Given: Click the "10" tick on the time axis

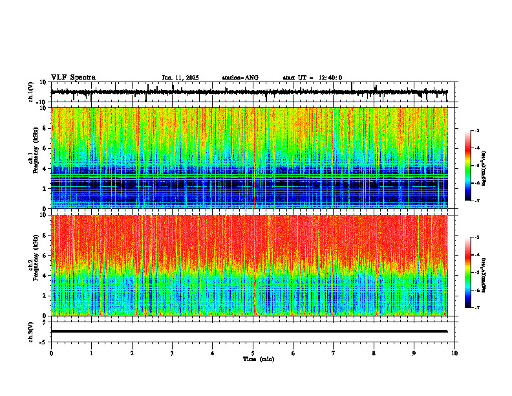Looking at the screenshot, I should (x=454, y=353).
